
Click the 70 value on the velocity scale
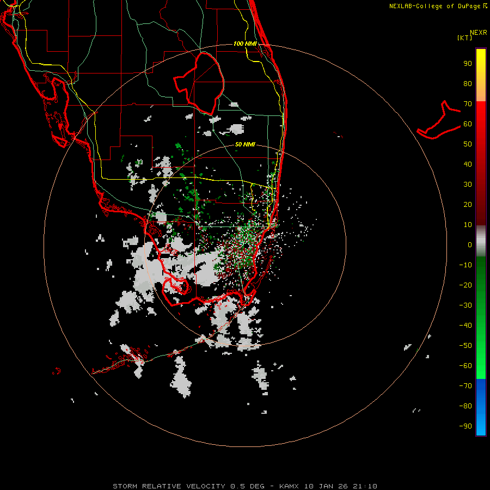click(x=468, y=104)
